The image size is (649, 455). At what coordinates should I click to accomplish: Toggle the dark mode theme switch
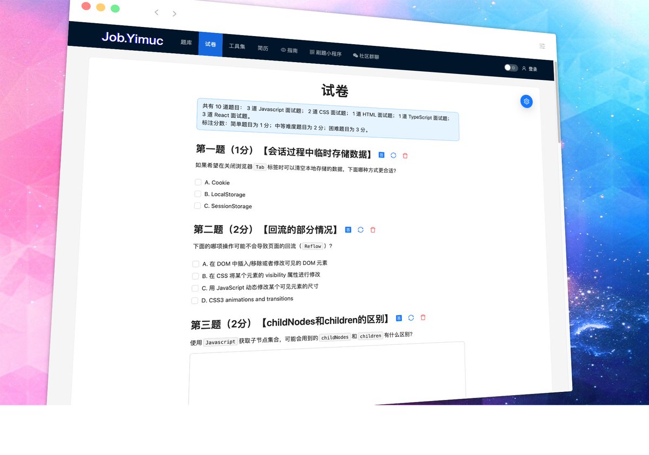point(511,67)
